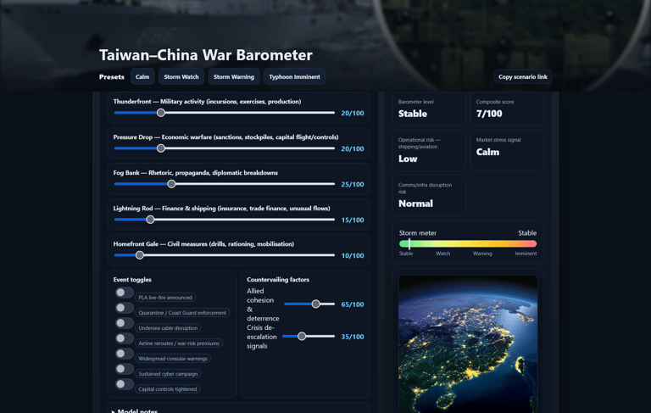Click the Event toggles heading
The width and height of the screenshot is (651, 413).
pyautogui.click(x=132, y=280)
